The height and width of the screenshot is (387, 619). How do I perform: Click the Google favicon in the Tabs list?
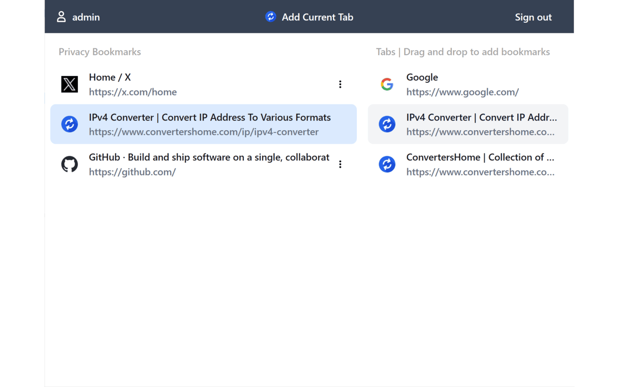tap(387, 84)
